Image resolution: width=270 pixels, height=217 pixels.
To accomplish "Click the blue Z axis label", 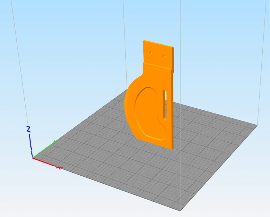I will 29,129.
